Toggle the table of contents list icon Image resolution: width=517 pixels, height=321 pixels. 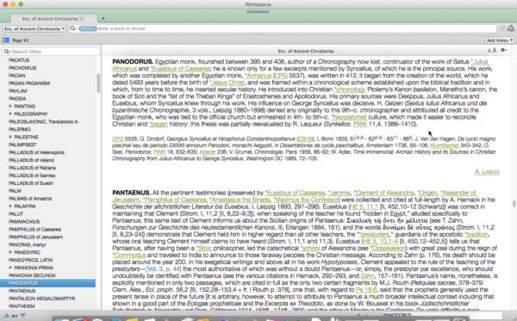point(6,40)
